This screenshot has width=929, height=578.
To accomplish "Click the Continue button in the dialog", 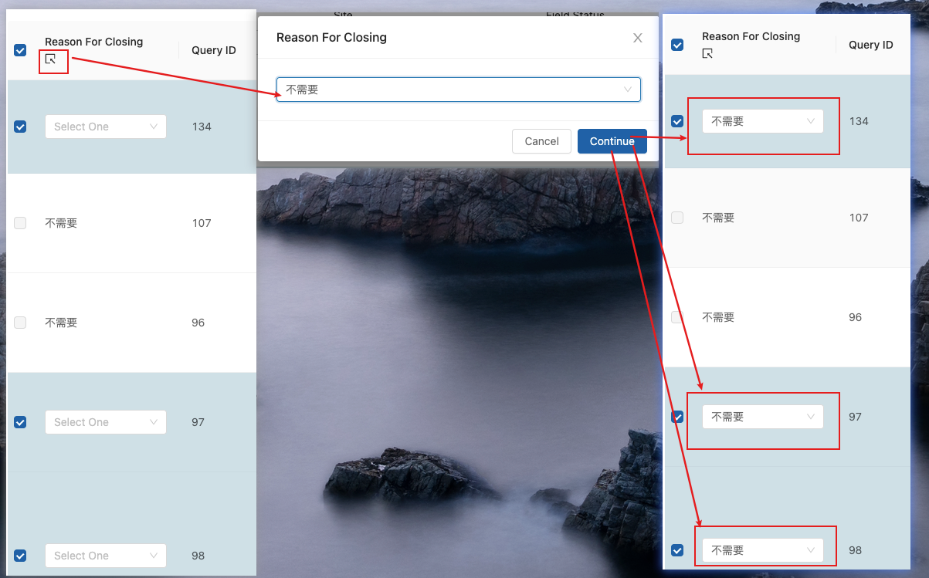I will (x=612, y=141).
